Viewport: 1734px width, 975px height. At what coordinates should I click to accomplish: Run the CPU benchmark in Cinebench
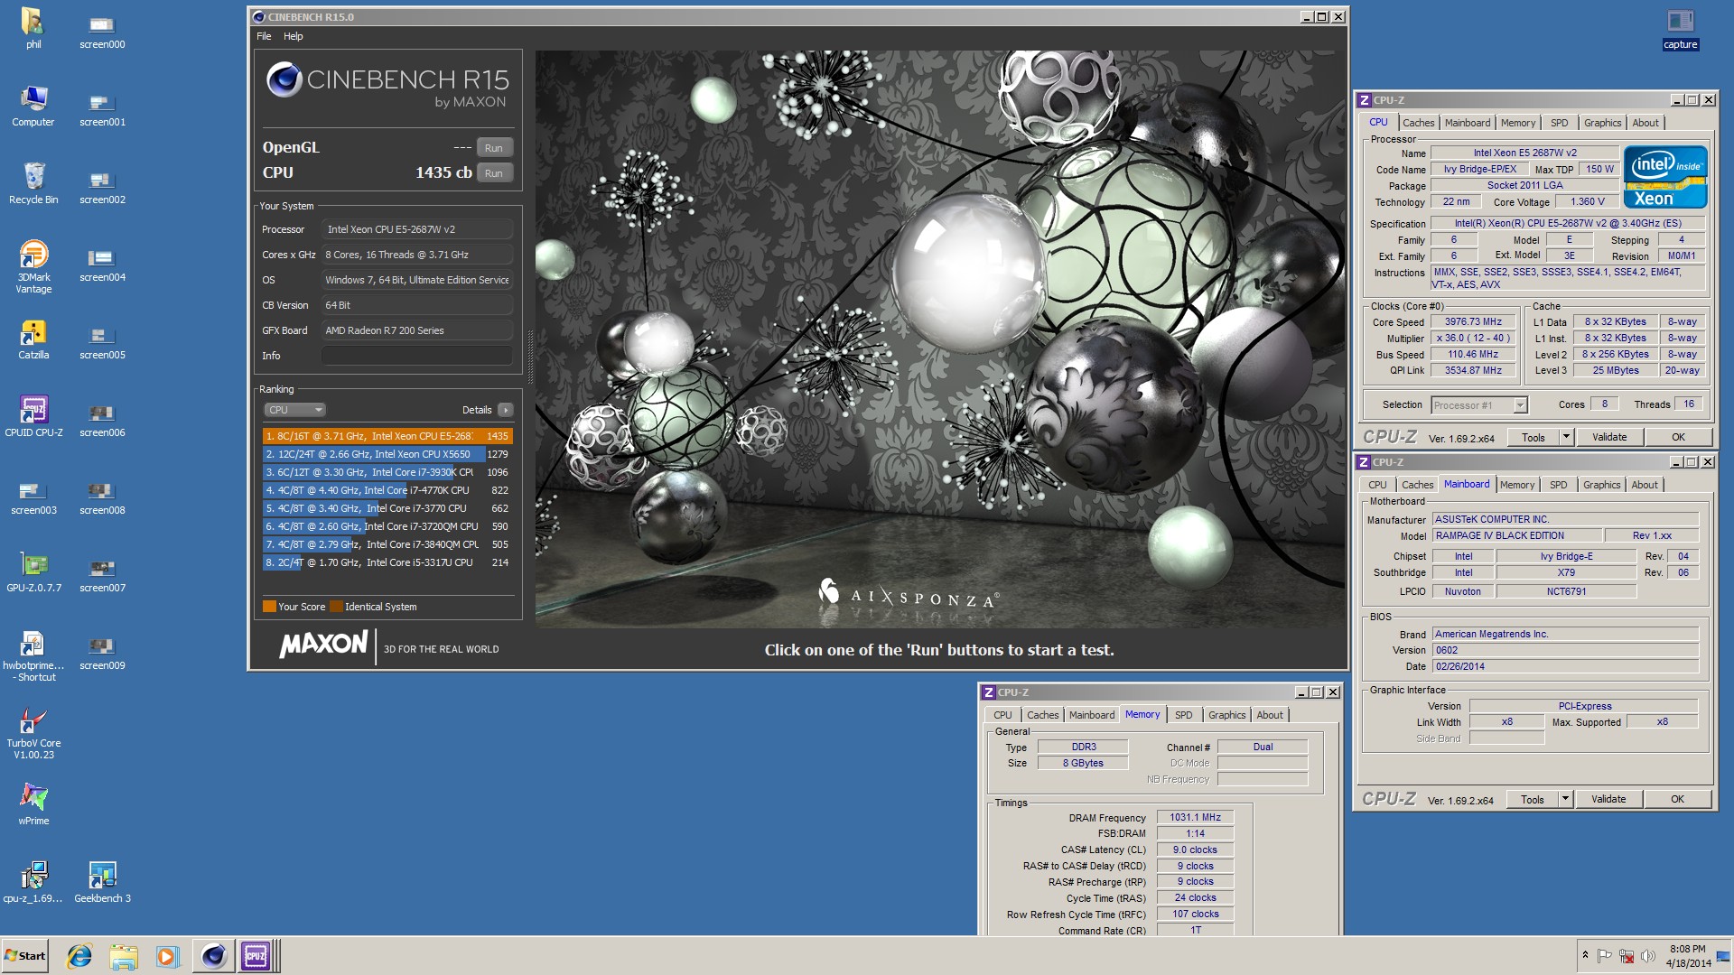(493, 173)
